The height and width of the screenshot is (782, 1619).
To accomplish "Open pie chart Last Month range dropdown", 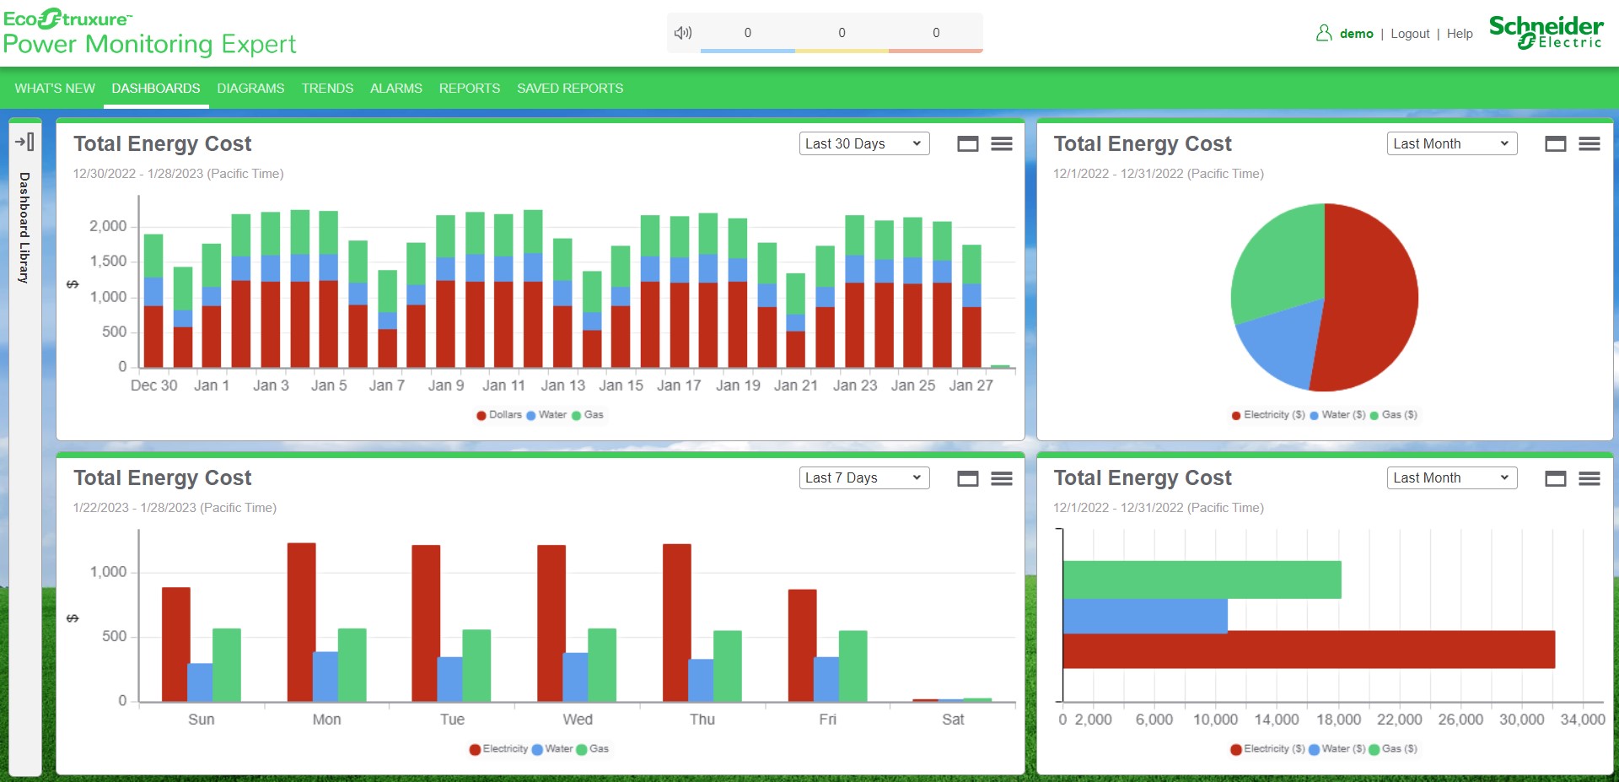I will click(x=1451, y=144).
